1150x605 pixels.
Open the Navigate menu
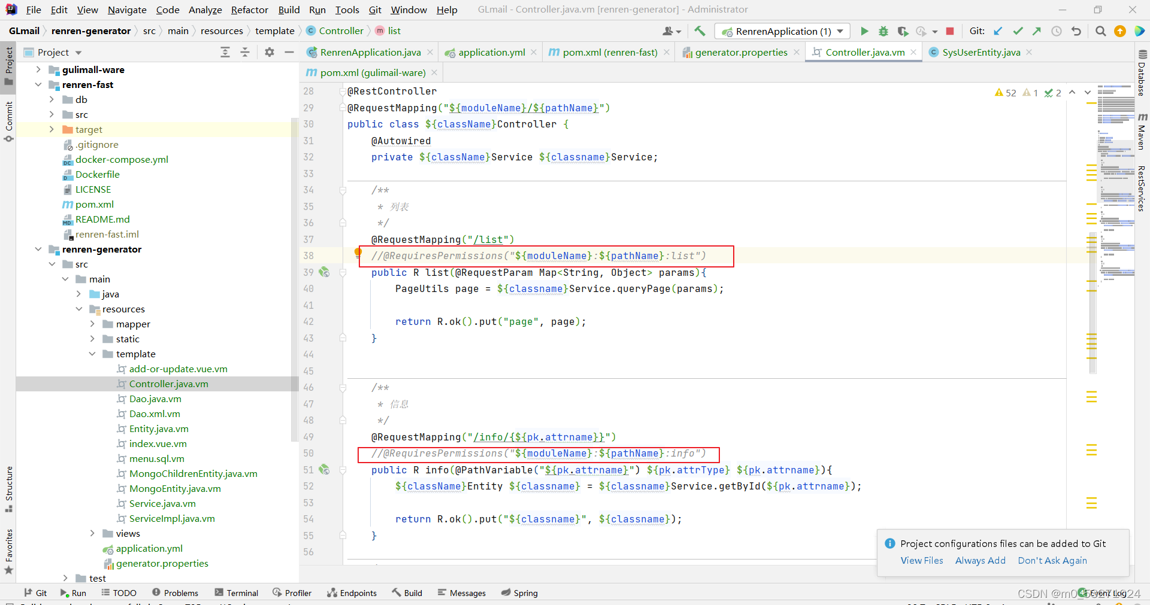click(x=127, y=10)
